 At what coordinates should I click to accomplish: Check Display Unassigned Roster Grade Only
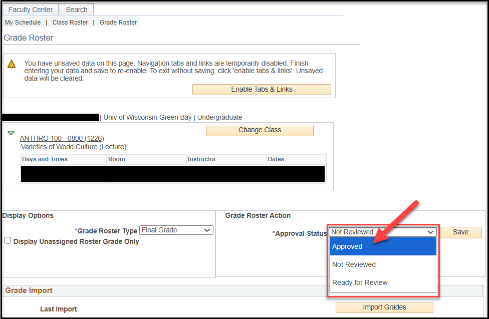[x=8, y=241]
